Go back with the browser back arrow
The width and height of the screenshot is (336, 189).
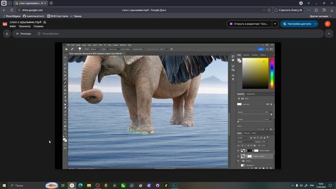coord(4,10)
